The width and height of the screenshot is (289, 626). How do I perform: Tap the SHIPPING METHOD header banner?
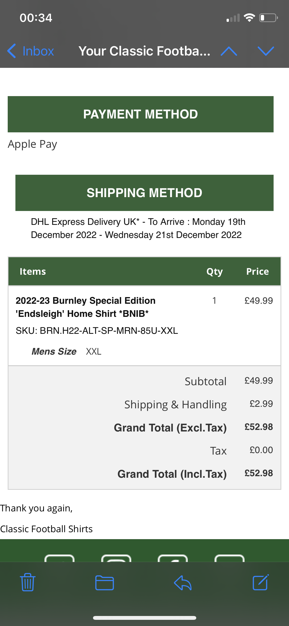point(144,193)
